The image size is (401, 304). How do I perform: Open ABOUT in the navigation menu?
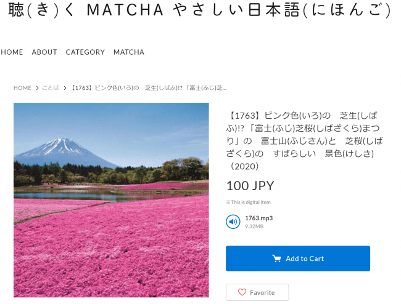[44, 52]
